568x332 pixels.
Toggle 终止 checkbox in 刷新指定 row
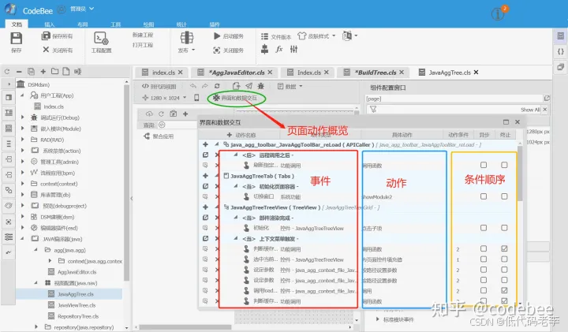click(x=504, y=165)
